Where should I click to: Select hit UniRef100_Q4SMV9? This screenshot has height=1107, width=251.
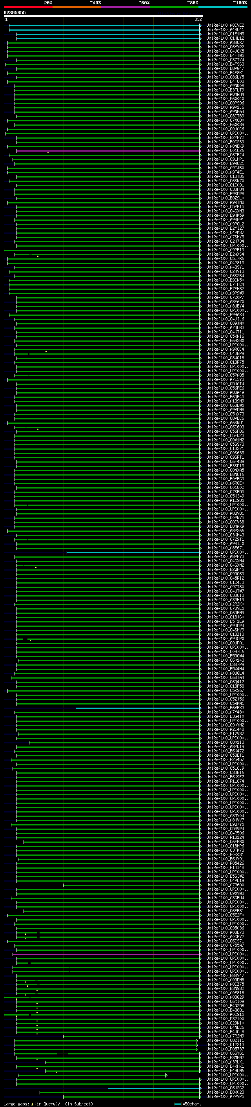click(225, 630)
